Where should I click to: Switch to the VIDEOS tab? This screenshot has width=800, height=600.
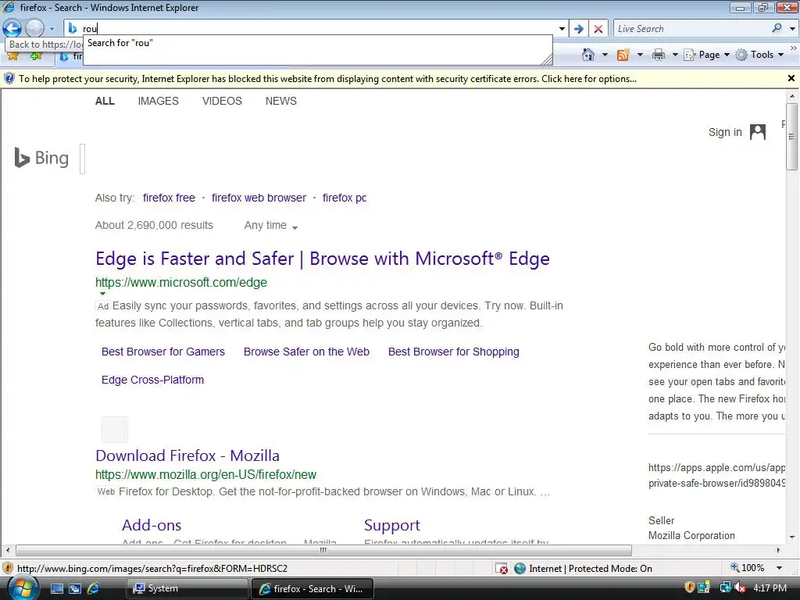222,101
